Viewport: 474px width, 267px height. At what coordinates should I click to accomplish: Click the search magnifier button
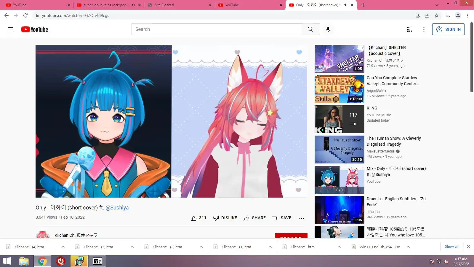310,29
